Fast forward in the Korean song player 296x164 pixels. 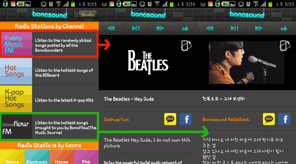259,28
